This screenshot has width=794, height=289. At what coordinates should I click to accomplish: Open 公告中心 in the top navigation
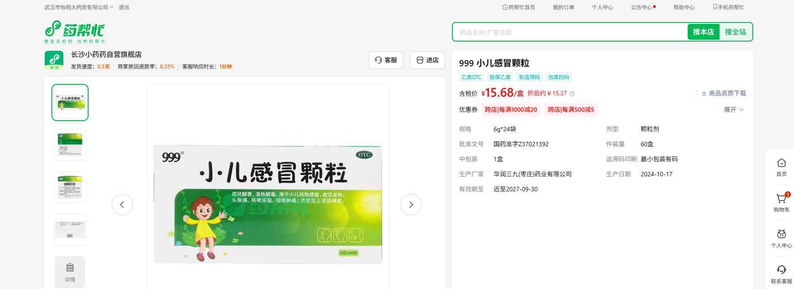pyautogui.click(x=642, y=8)
